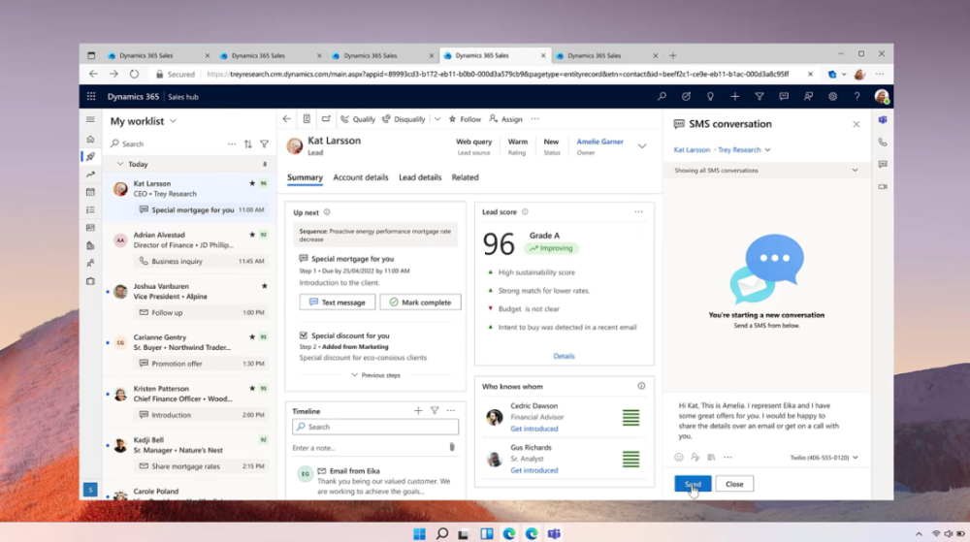This screenshot has width=970, height=542.
Task: Insert an emoji in the SMS message
Action: click(x=678, y=458)
